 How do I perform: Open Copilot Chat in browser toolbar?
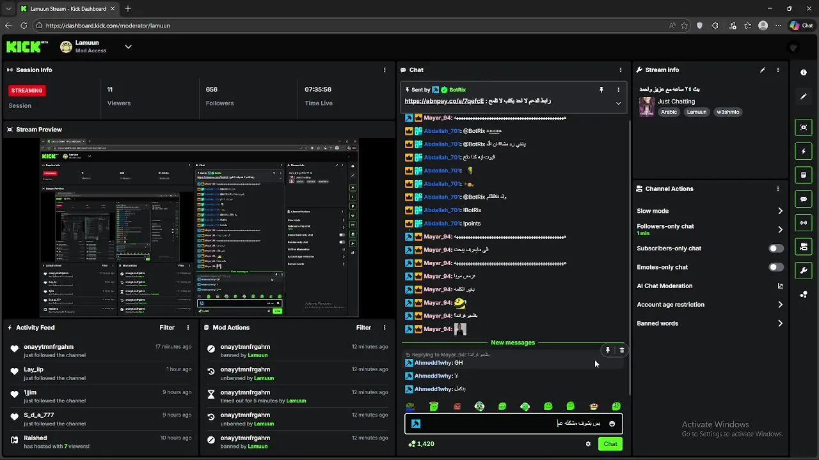pos(801,26)
